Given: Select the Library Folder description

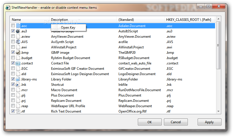Looking at the screenshot, I should pos(61,79).
